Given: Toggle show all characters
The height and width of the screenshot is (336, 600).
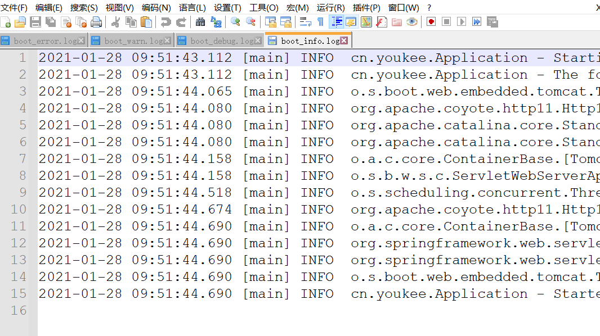Looking at the screenshot, I should point(320,21).
